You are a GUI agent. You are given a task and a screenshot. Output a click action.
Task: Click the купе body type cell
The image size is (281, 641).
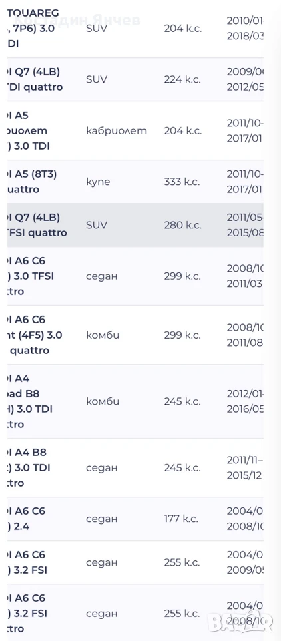click(98, 182)
